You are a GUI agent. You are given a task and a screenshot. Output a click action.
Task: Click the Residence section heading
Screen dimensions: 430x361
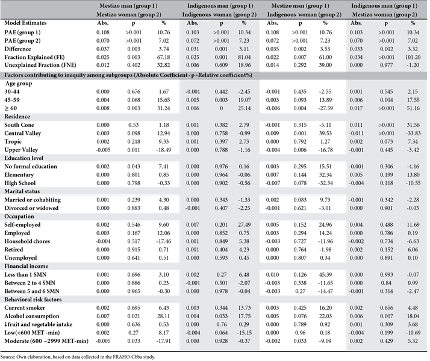pyautogui.click(x=18, y=117)
